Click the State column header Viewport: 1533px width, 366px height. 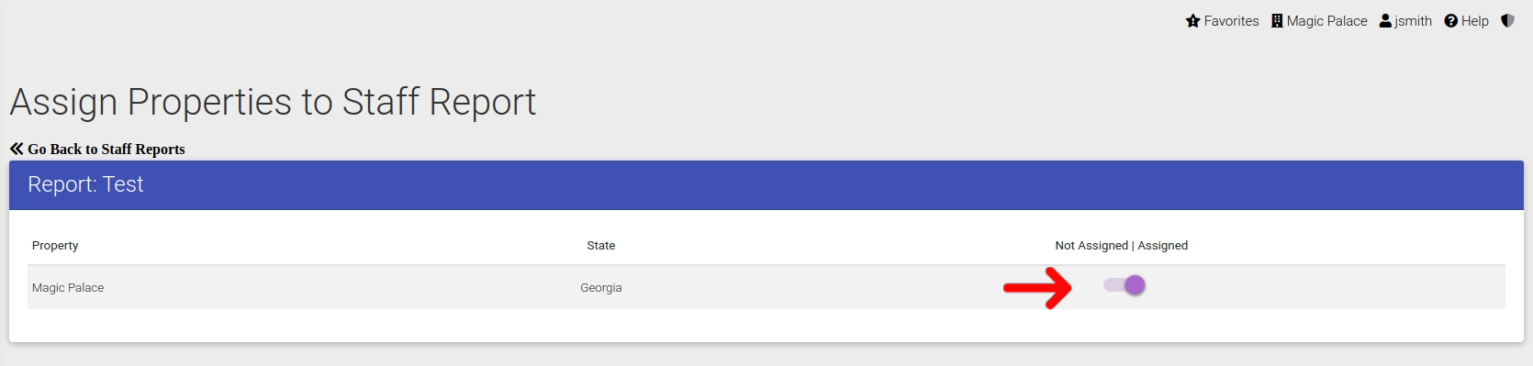point(601,245)
